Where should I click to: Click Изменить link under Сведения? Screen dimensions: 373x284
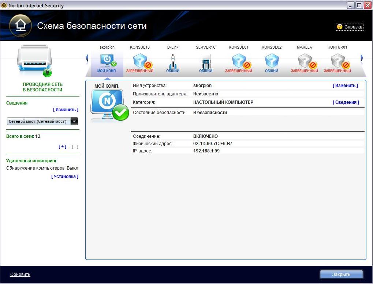(66, 109)
